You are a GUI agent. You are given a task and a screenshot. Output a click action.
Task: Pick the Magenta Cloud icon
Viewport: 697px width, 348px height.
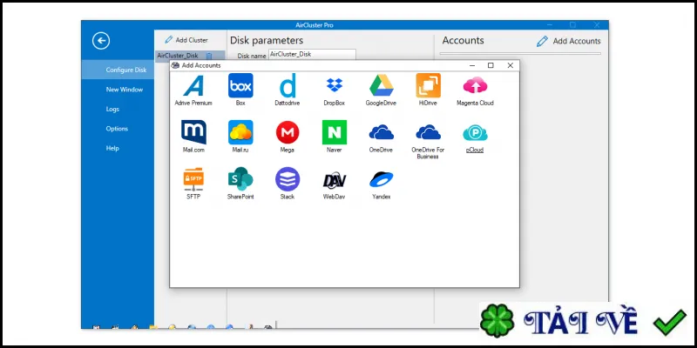[x=475, y=85]
